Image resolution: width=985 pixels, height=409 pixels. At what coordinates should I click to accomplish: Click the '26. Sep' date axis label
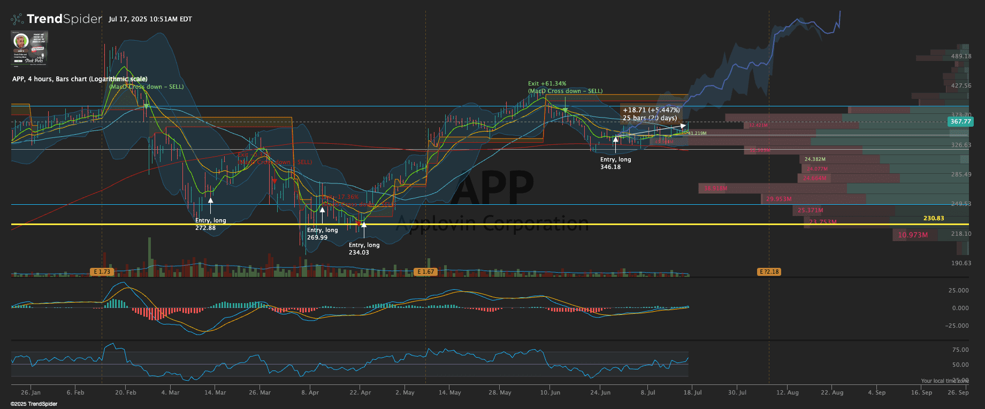pyautogui.click(x=958, y=392)
